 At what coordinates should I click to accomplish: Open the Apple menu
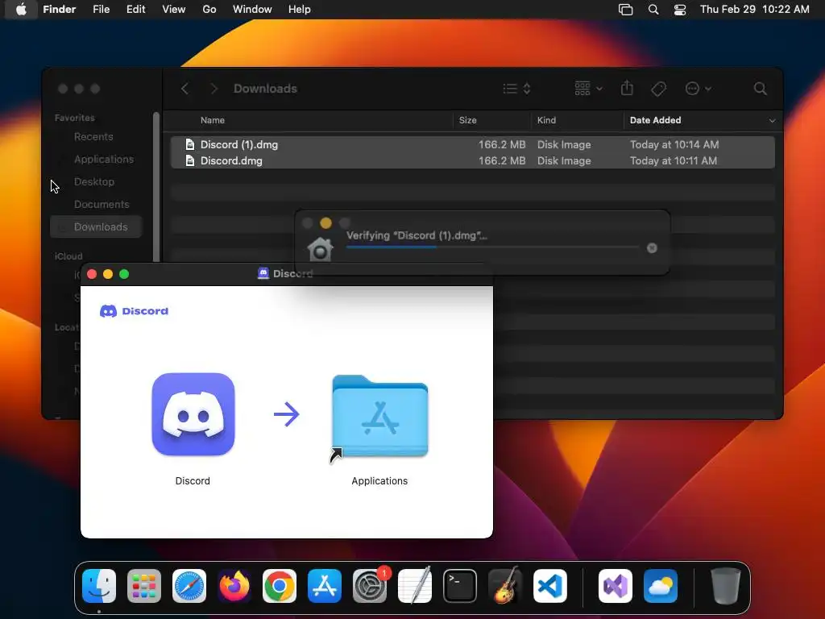click(x=21, y=10)
